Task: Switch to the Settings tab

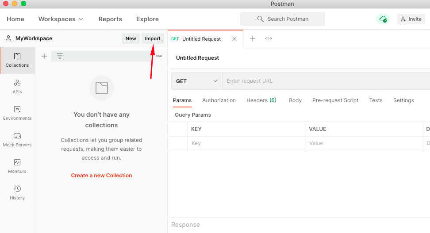Action: click(403, 100)
